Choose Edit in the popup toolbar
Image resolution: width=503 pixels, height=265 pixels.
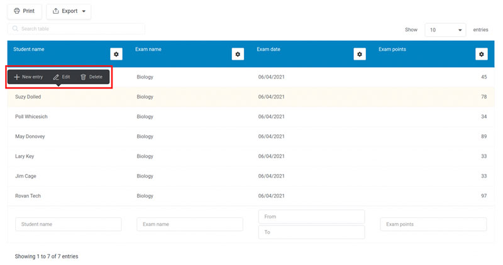[x=62, y=77]
